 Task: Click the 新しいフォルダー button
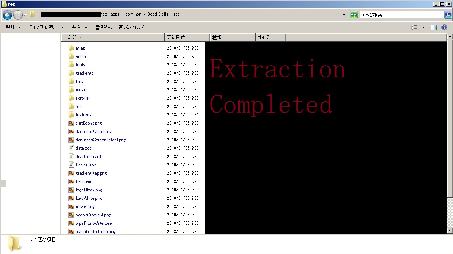coord(133,27)
